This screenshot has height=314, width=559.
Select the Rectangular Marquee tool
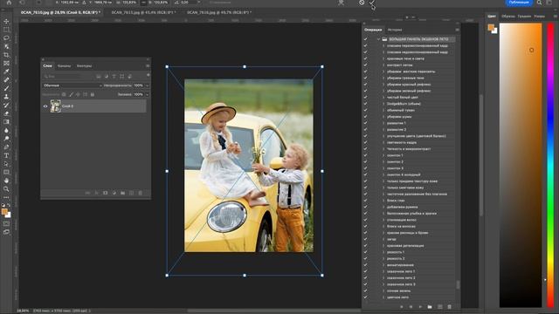[6, 30]
